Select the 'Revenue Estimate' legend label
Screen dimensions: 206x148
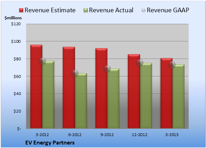pos(50,10)
